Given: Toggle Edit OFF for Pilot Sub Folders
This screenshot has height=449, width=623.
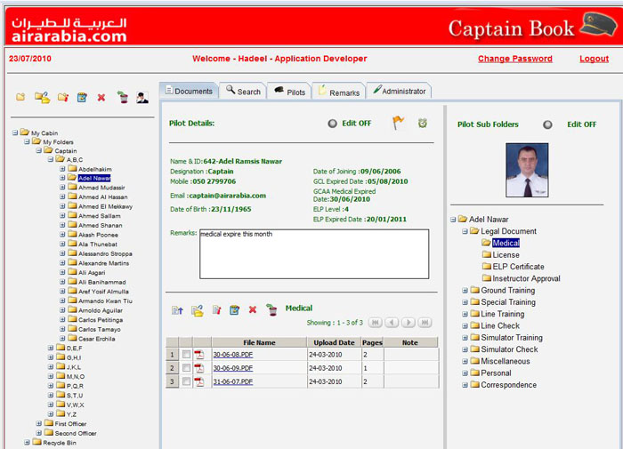Looking at the screenshot, I should pos(548,125).
